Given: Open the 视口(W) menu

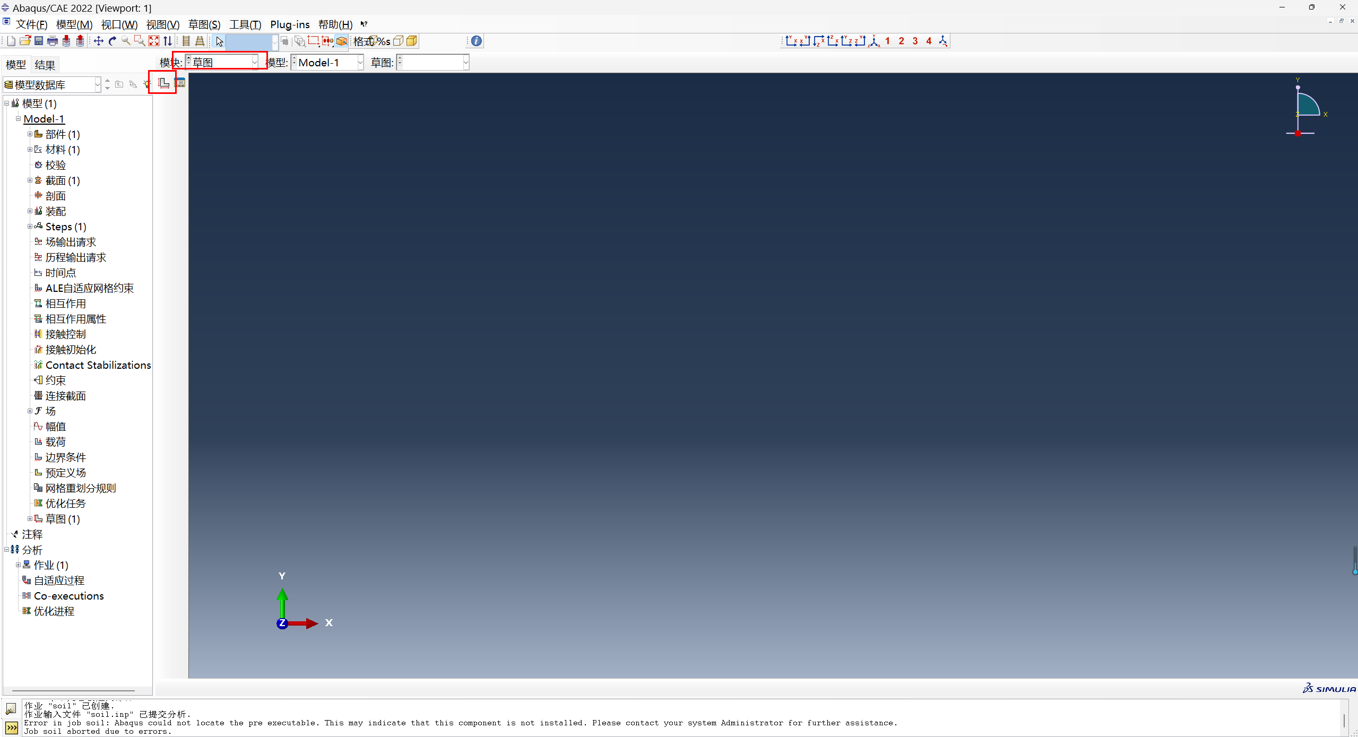Looking at the screenshot, I should click(119, 24).
